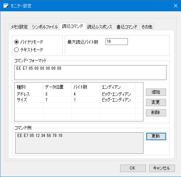
Task: Switch to the メモリ設定 tab
Action: [x=19, y=27]
